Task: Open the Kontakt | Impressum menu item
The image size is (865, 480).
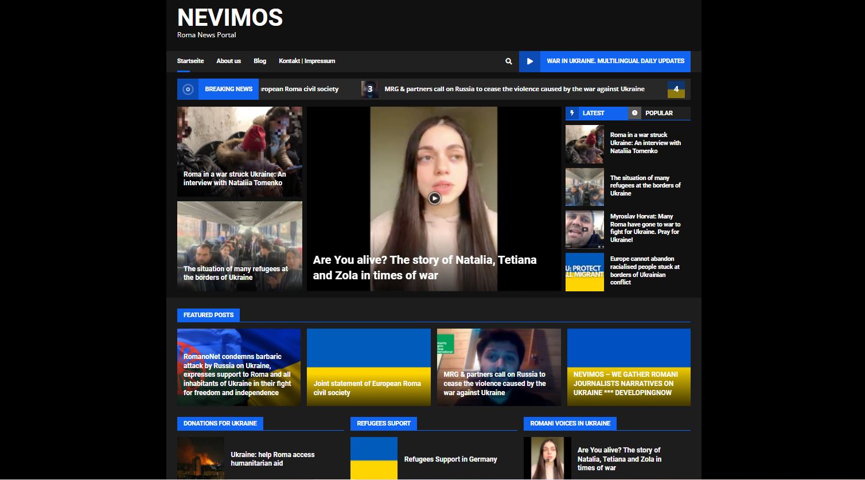Action: click(307, 61)
